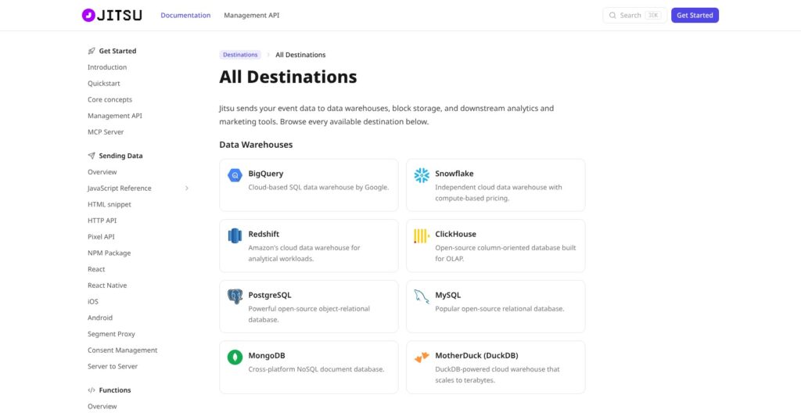Go to Core concepts in sidebar
801x413 pixels.
[x=110, y=99]
